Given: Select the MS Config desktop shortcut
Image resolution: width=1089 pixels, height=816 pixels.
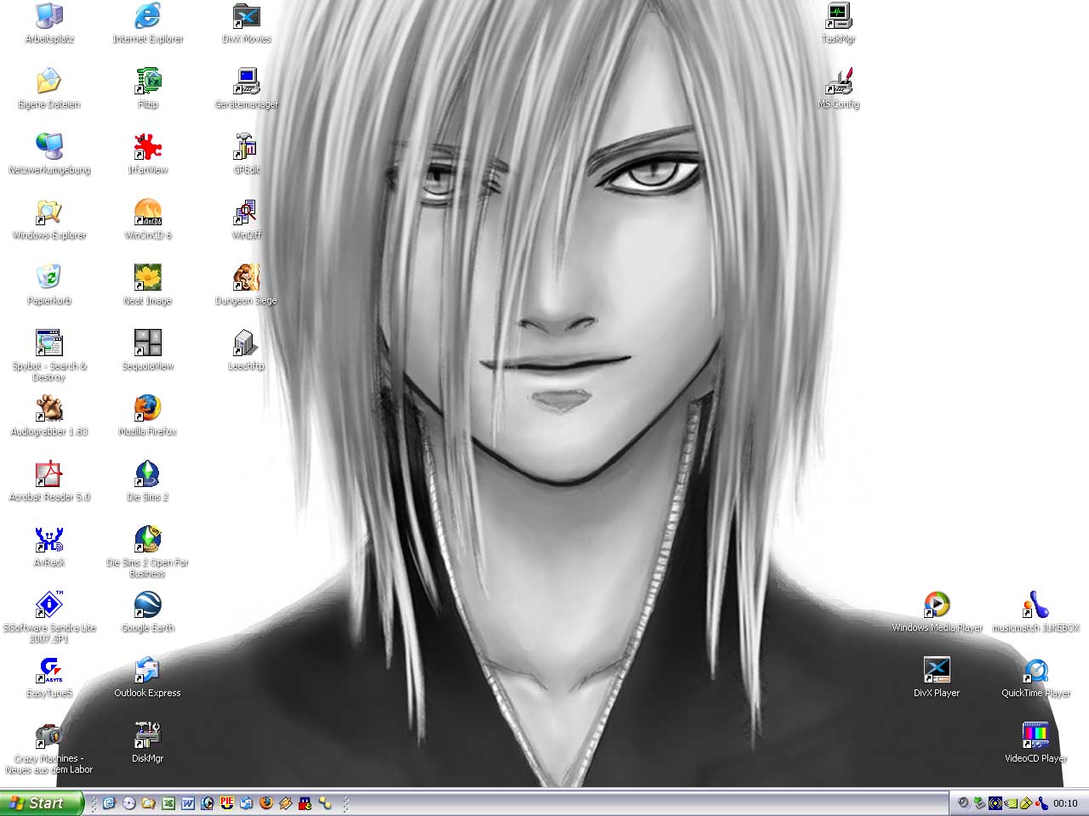Looking at the screenshot, I should click(839, 88).
